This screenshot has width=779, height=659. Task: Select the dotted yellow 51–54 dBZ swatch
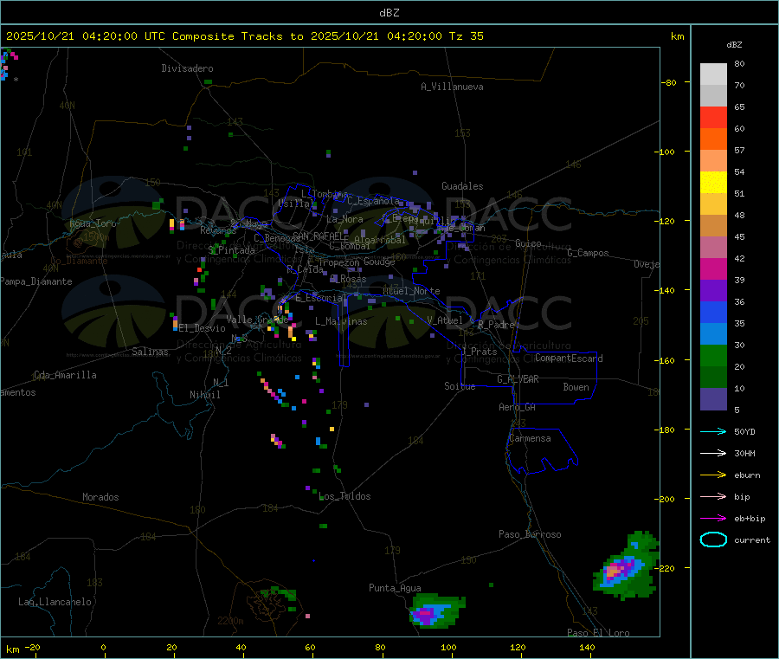tap(713, 183)
